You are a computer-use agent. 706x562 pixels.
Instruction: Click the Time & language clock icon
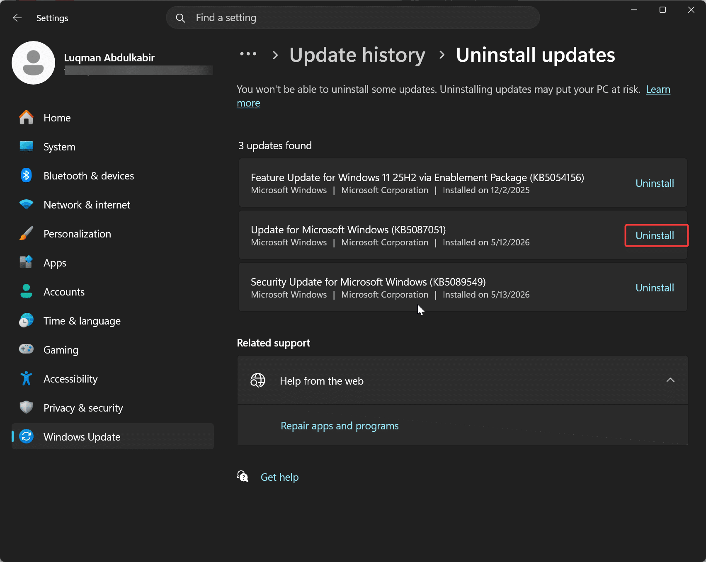tap(26, 321)
